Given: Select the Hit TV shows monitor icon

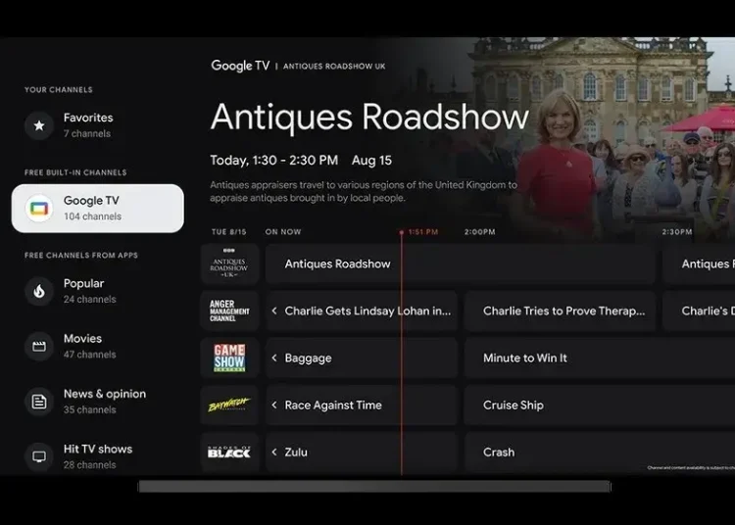Looking at the screenshot, I should (x=39, y=456).
